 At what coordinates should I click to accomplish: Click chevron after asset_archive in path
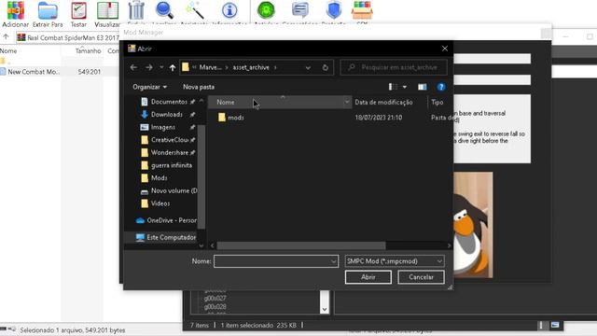(275, 67)
